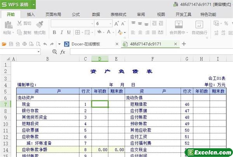Center text horizontally
The image size is (233, 157).
(140, 32)
